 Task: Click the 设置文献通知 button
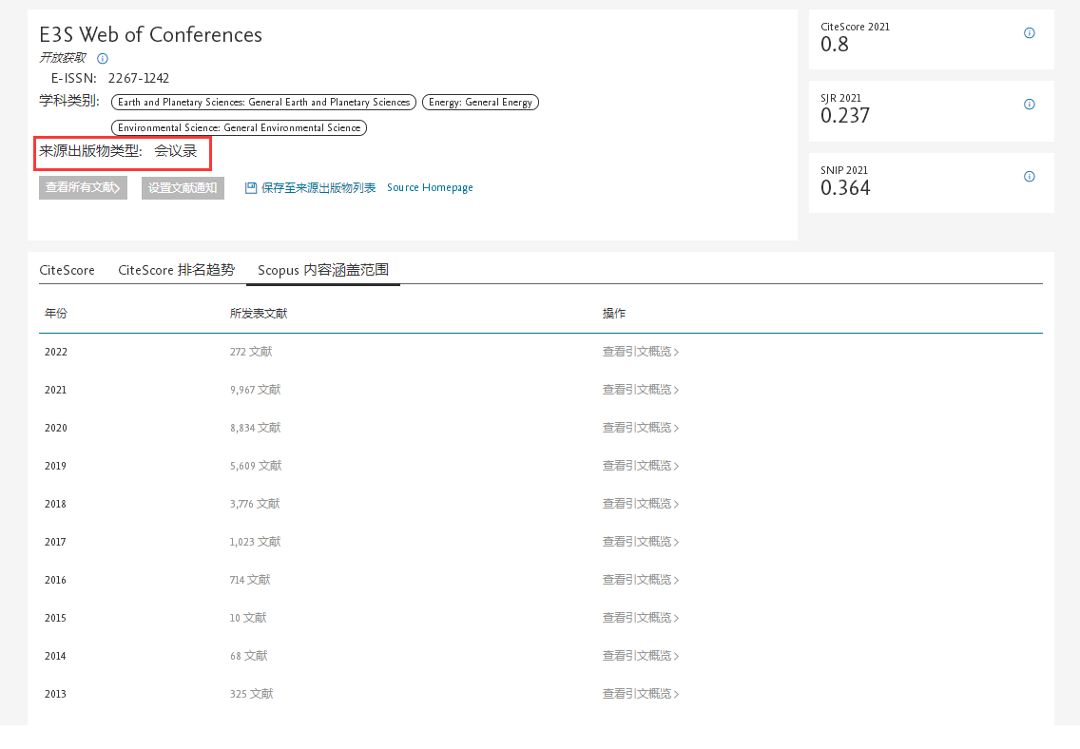click(x=182, y=187)
